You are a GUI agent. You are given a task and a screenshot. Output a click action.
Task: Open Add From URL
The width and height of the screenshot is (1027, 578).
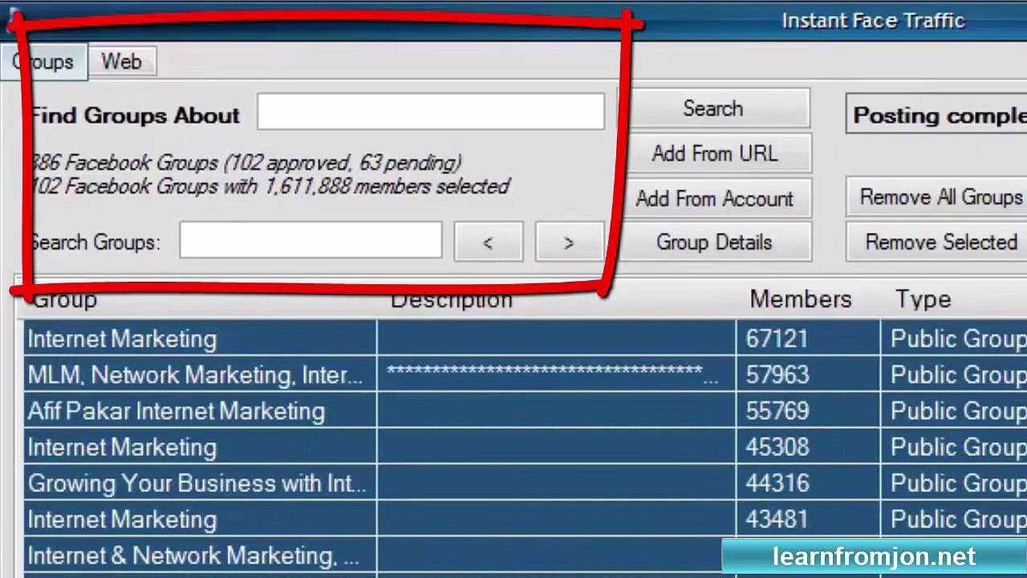point(713,153)
